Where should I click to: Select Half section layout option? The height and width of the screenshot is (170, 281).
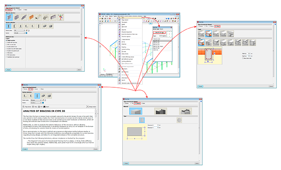pyautogui.click(x=9, y=53)
